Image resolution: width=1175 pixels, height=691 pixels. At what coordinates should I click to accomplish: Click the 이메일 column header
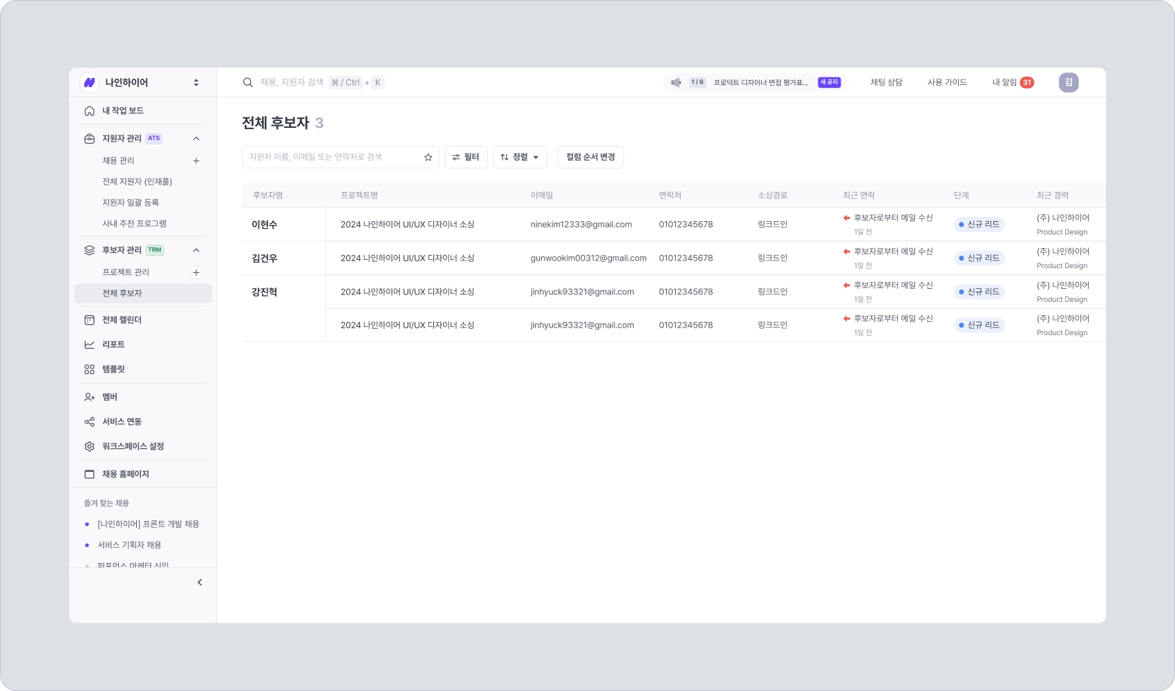click(542, 196)
